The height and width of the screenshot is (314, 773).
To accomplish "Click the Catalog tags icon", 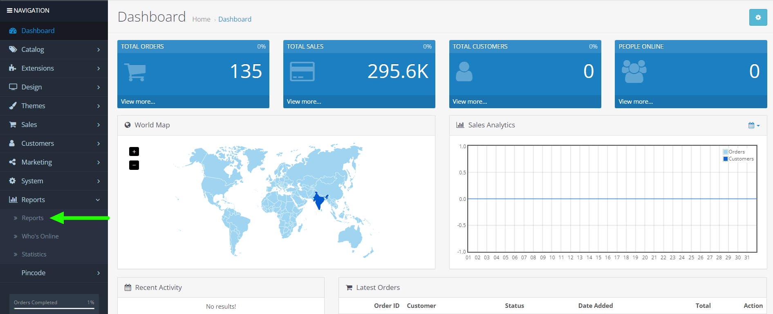I will [13, 49].
